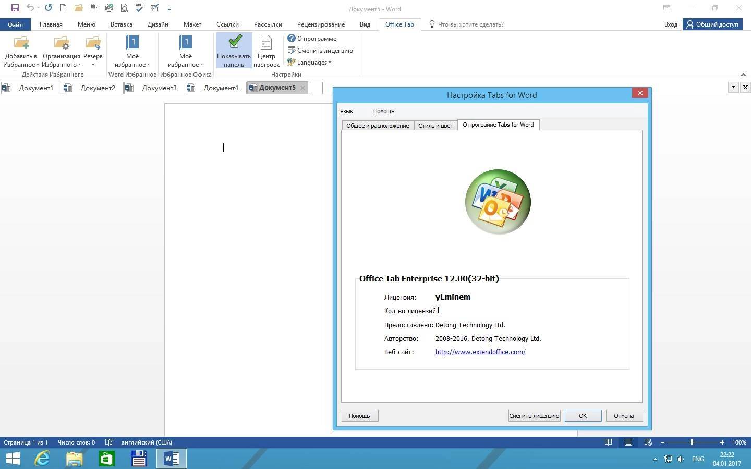Open the document tab list dropdown arrow
The height and width of the screenshot is (469, 751).
(733, 87)
